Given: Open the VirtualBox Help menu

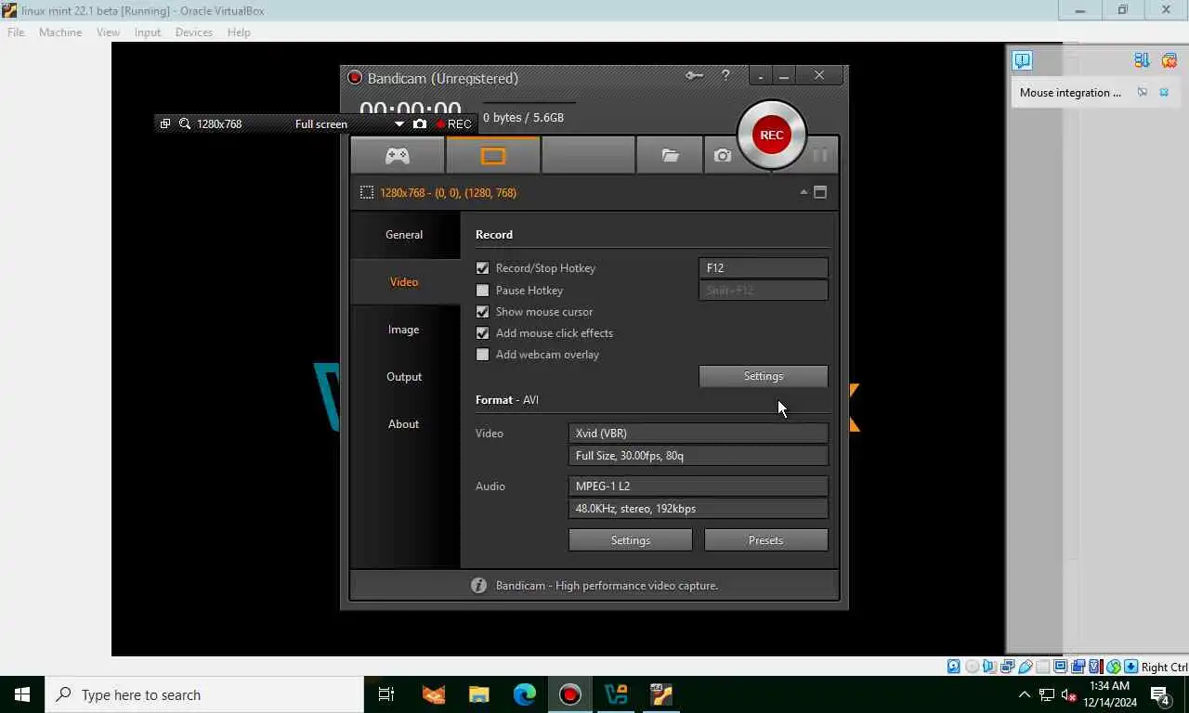Looking at the screenshot, I should 239,32.
